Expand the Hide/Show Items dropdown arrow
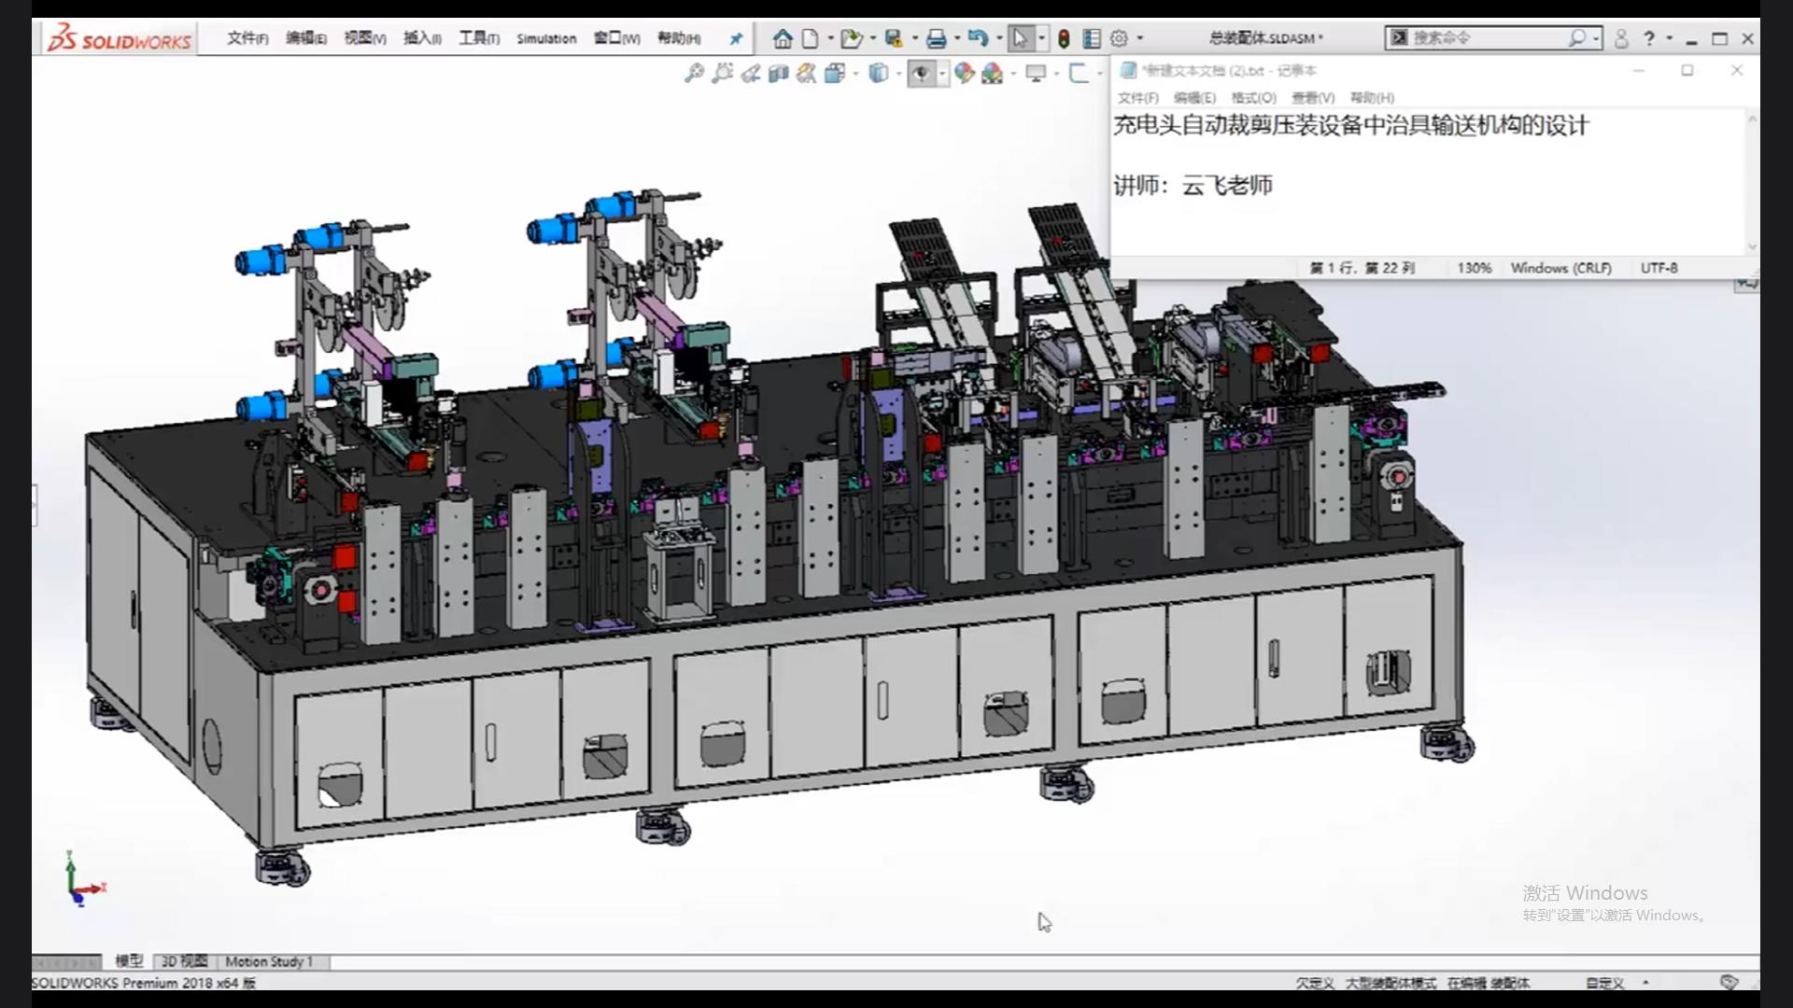 942,73
